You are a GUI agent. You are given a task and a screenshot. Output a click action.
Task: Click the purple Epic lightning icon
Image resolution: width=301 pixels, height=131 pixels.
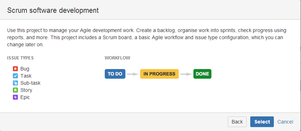(x=15, y=97)
